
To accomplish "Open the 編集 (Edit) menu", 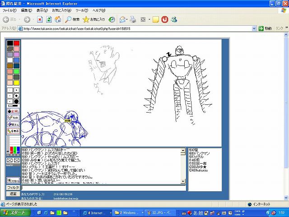I will click(27, 10).
